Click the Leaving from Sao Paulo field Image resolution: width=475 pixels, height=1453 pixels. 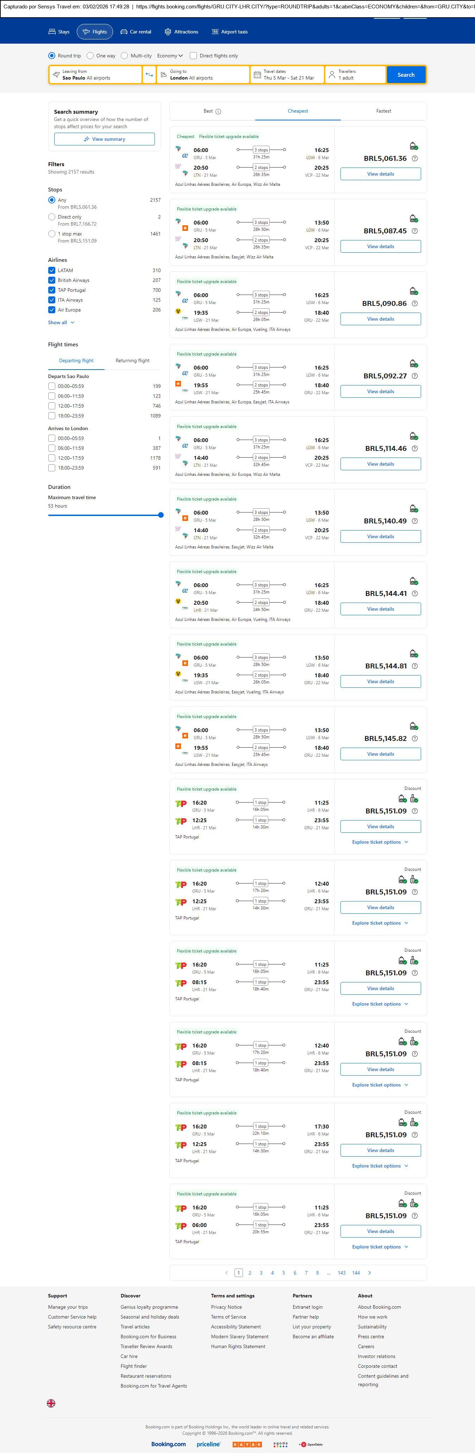(x=95, y=75)
